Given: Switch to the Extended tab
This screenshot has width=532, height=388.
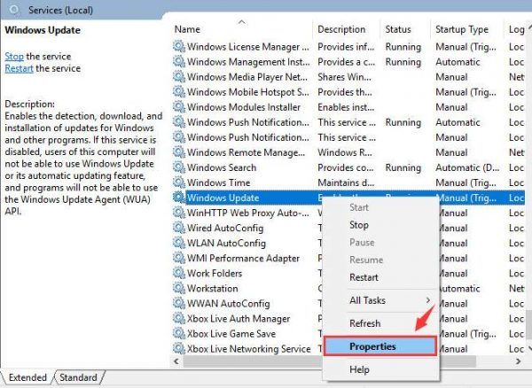Looking at the screenshot, I should click(27, 377).
